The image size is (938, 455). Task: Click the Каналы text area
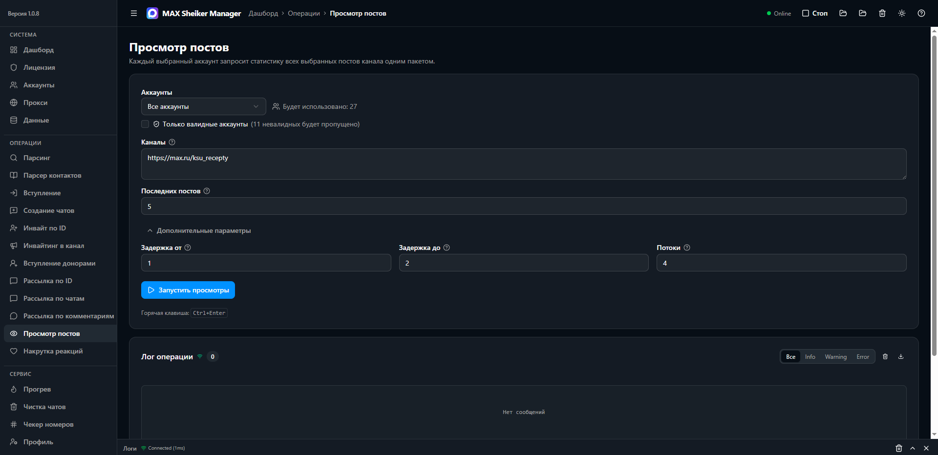coord(524,164)
